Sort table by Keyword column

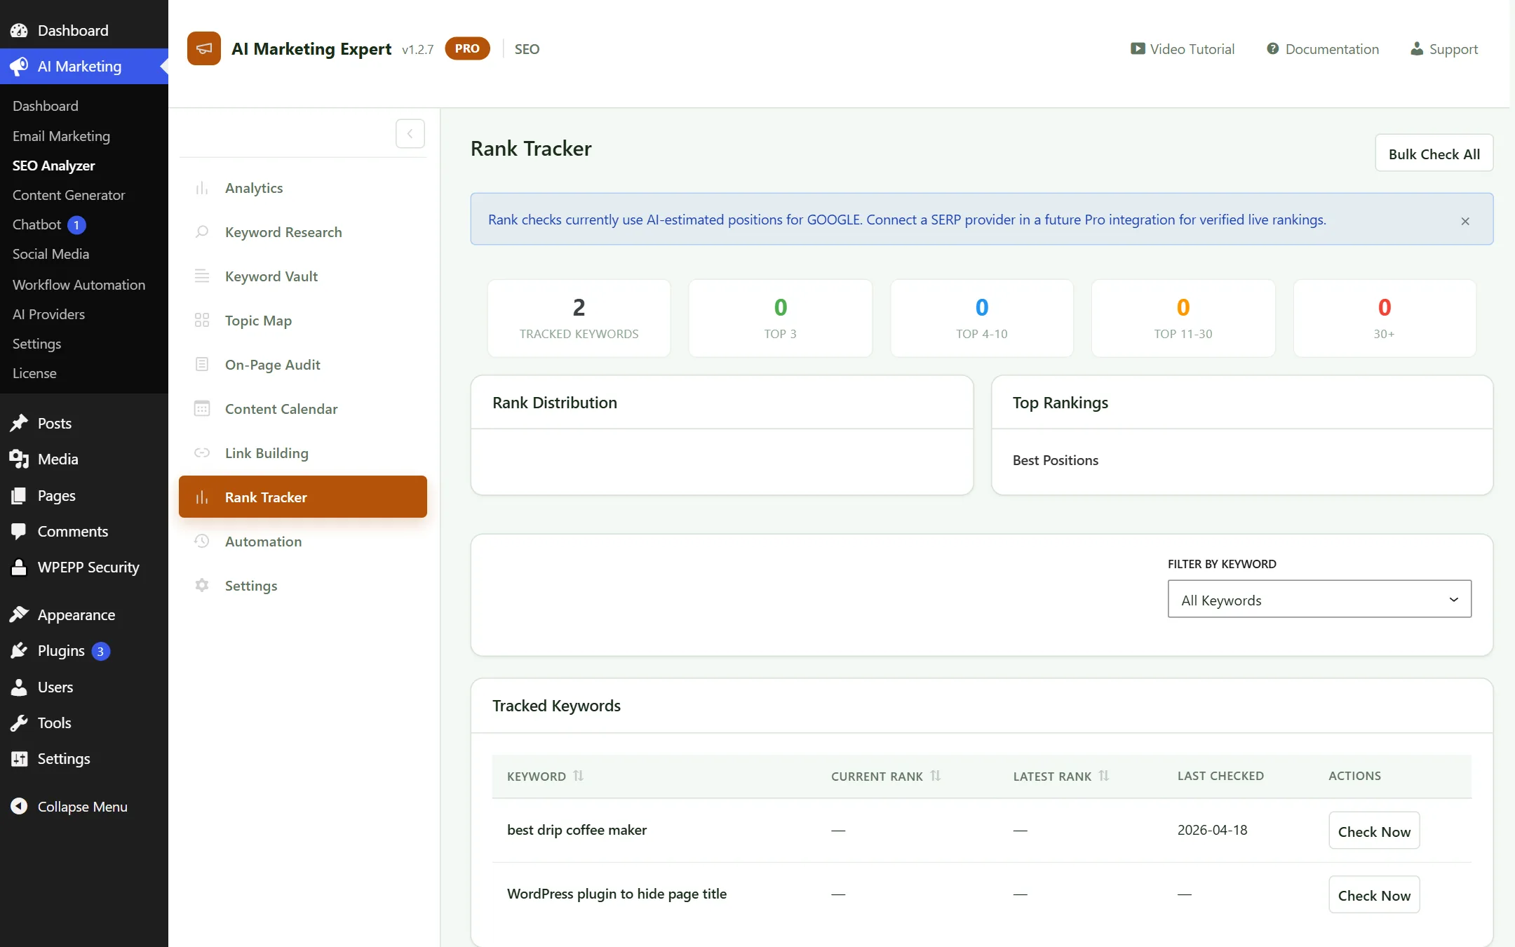(578, 776)
